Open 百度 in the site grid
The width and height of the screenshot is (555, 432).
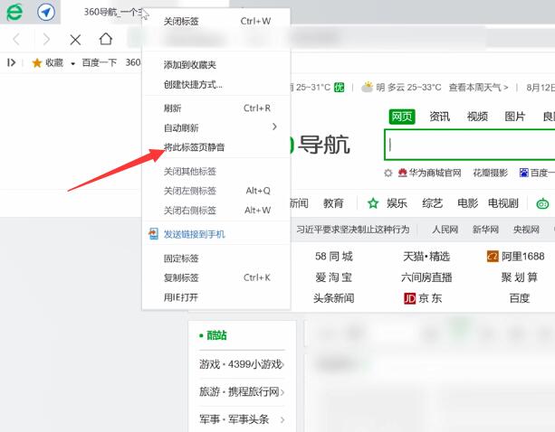point(520,298)
